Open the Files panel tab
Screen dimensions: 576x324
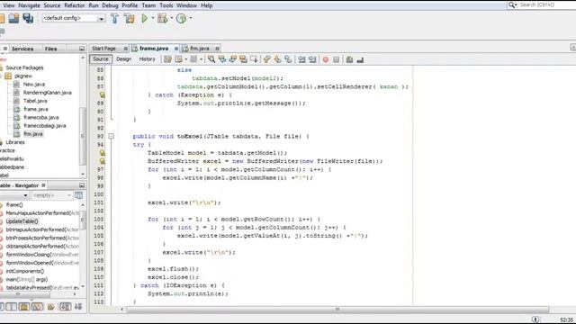click(51, 49)
